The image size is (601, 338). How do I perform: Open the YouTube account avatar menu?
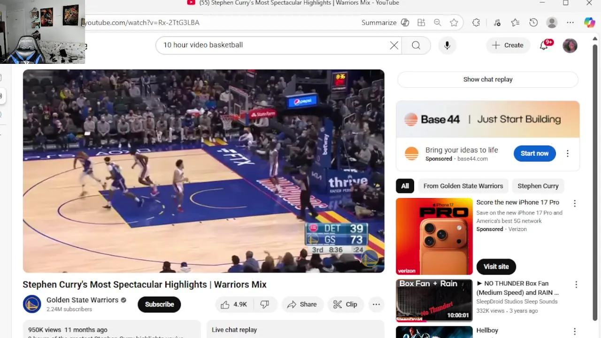click(x=570, y=46)
